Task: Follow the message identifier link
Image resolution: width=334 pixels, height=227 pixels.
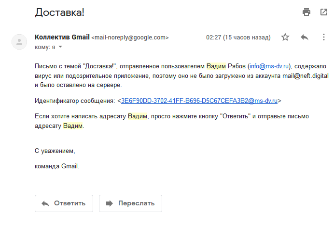Action: click(199, 101)
